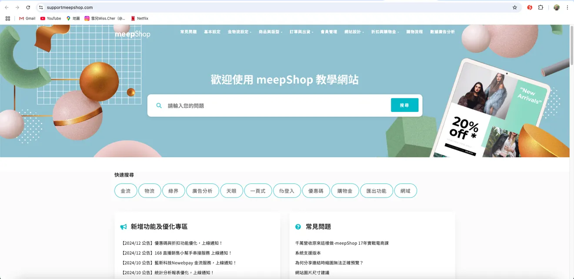The height and width of the screenshot is (279, 574).
Task: Select the 物流 quick search tag
Action: click(x=150, y=191)
